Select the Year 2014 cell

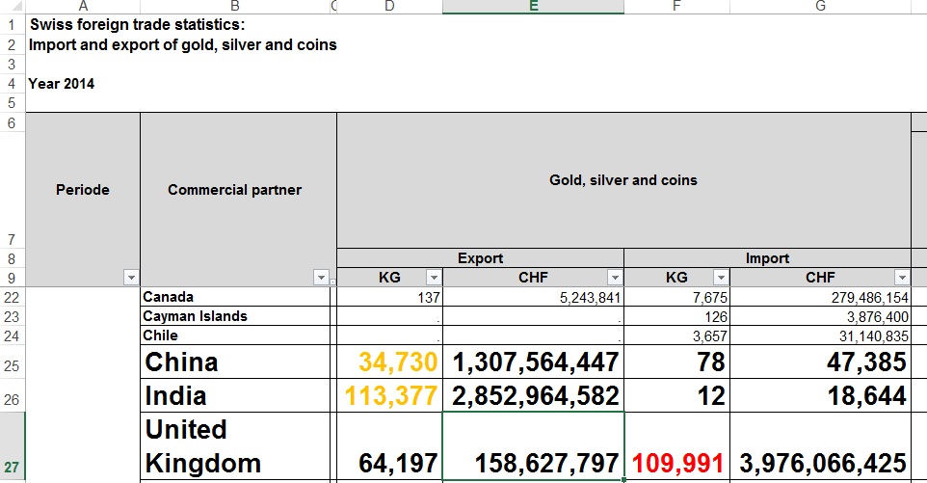point(62,84)
